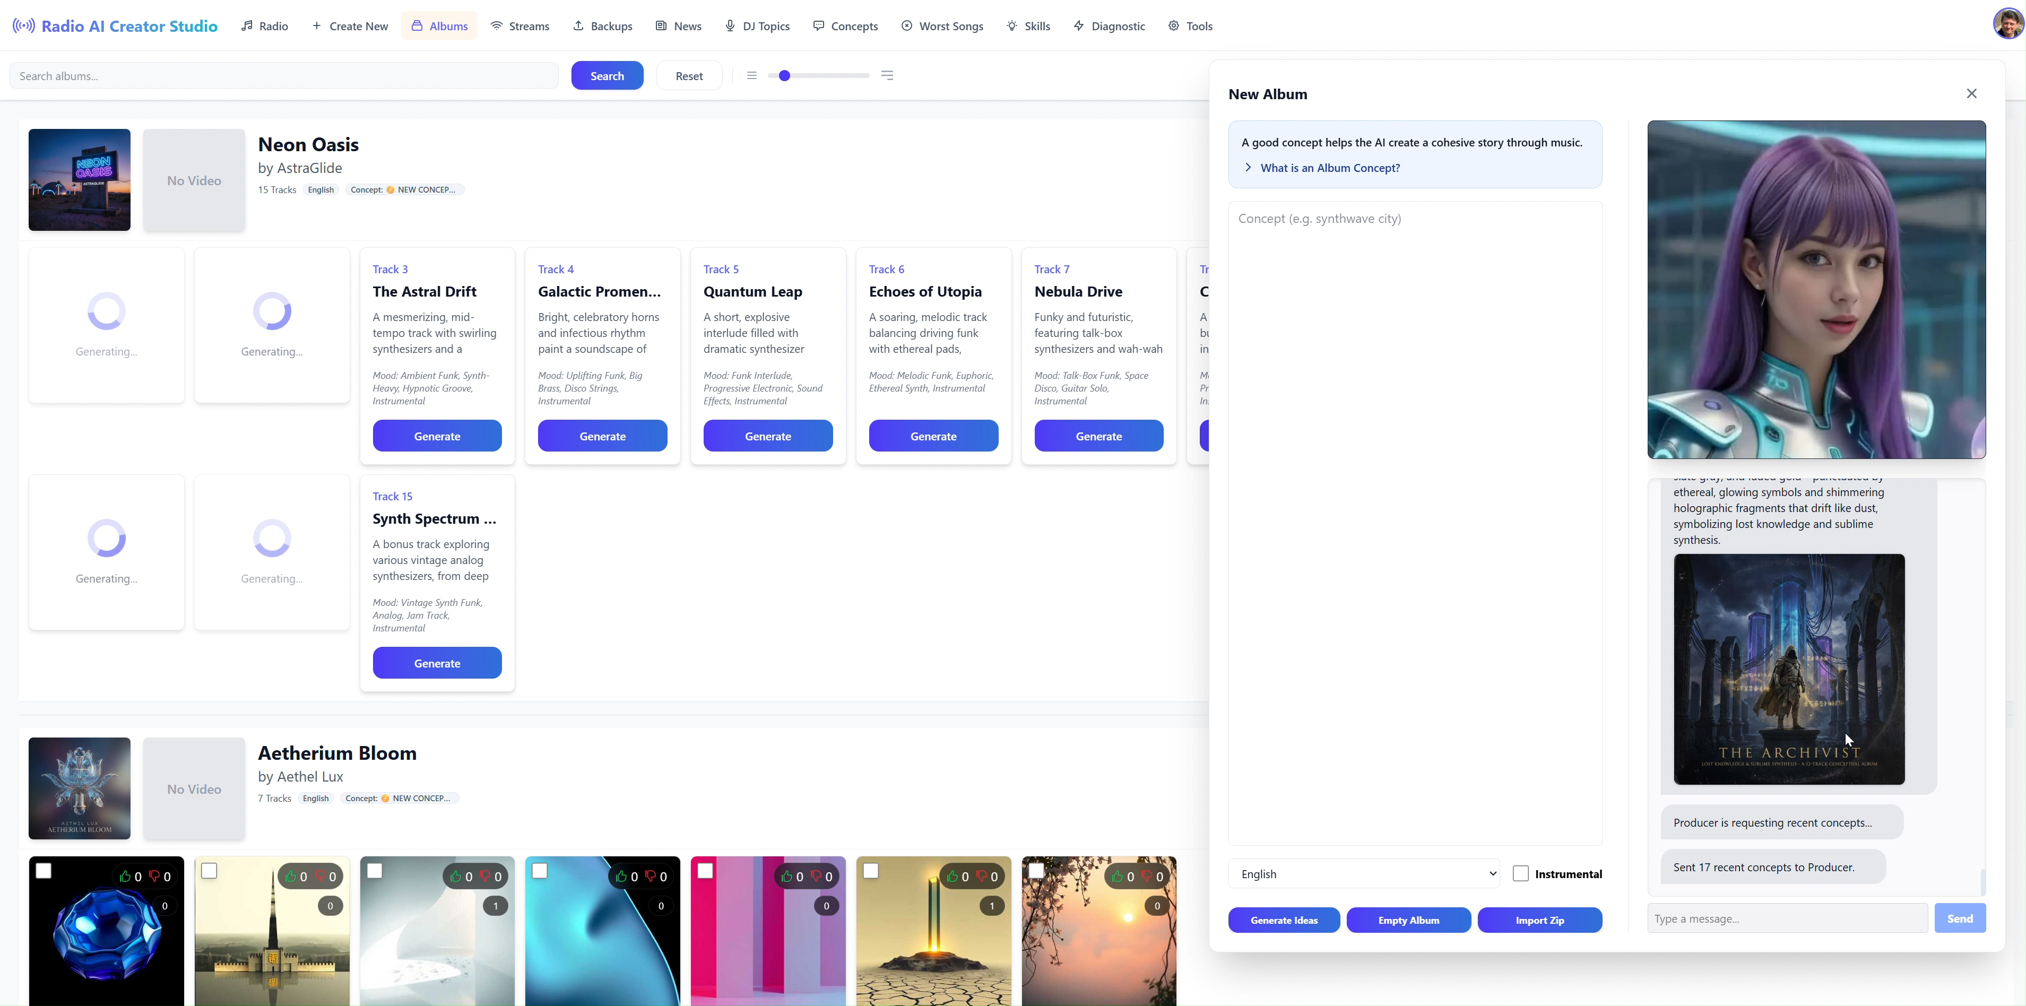The width and height of the screenshot is (2026, 1006).
Task: Open Diagnostic from the top navigation
Action: point(1109,26)
